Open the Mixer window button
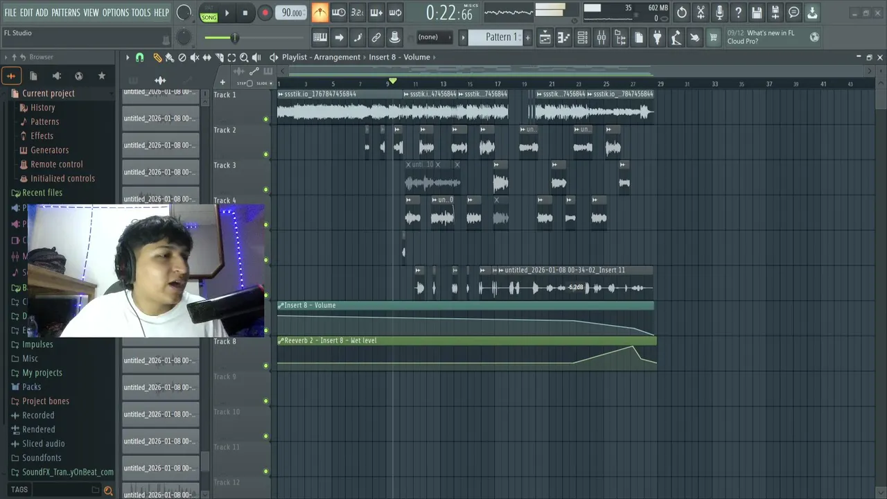The image size is (887, 499). coord(601,38)
